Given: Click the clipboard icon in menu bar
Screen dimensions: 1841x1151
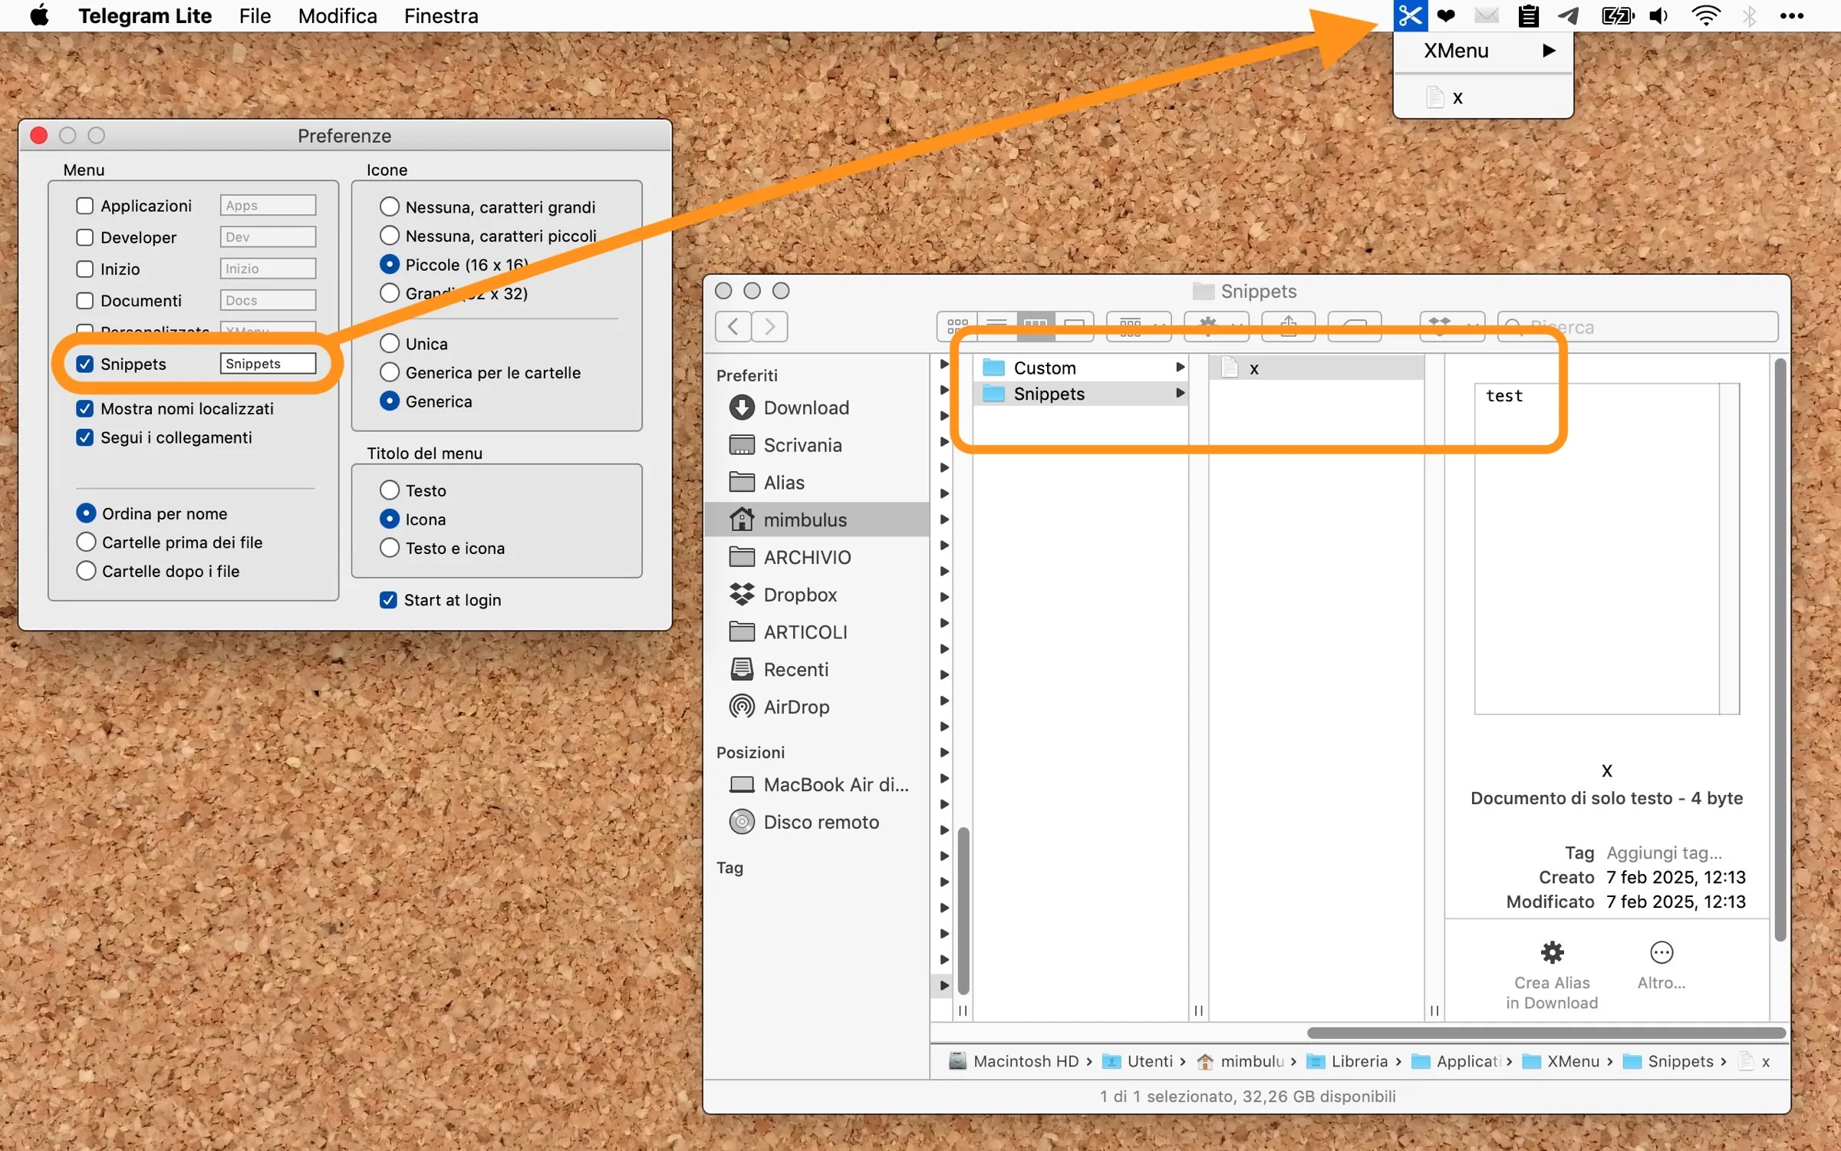Looking at the screenshot, I should [1528, 15].
